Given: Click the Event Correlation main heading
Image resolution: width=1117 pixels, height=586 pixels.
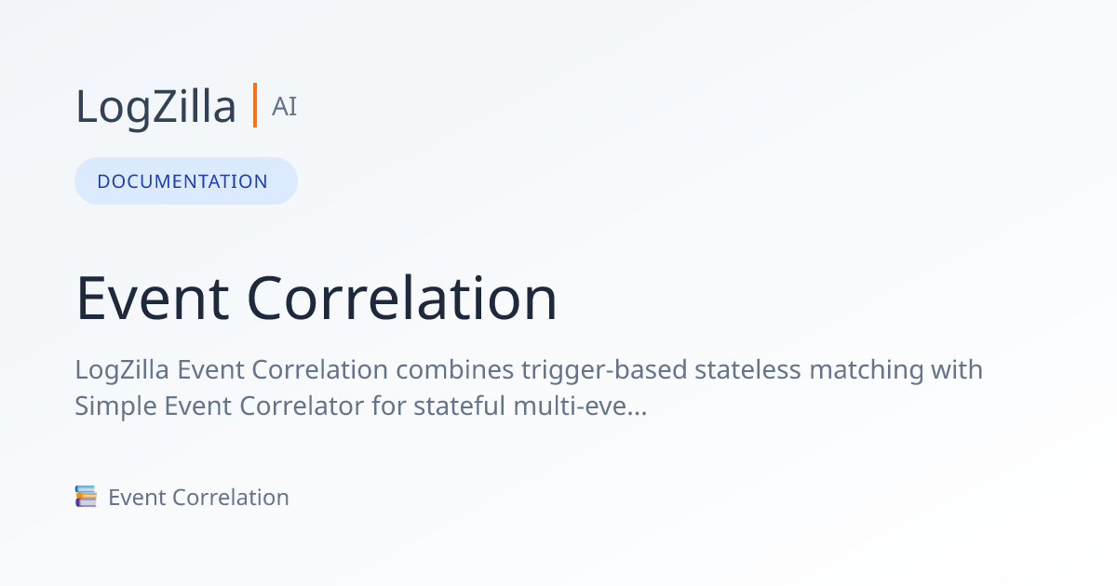Looking at the screenshot, I should (316, 299).
